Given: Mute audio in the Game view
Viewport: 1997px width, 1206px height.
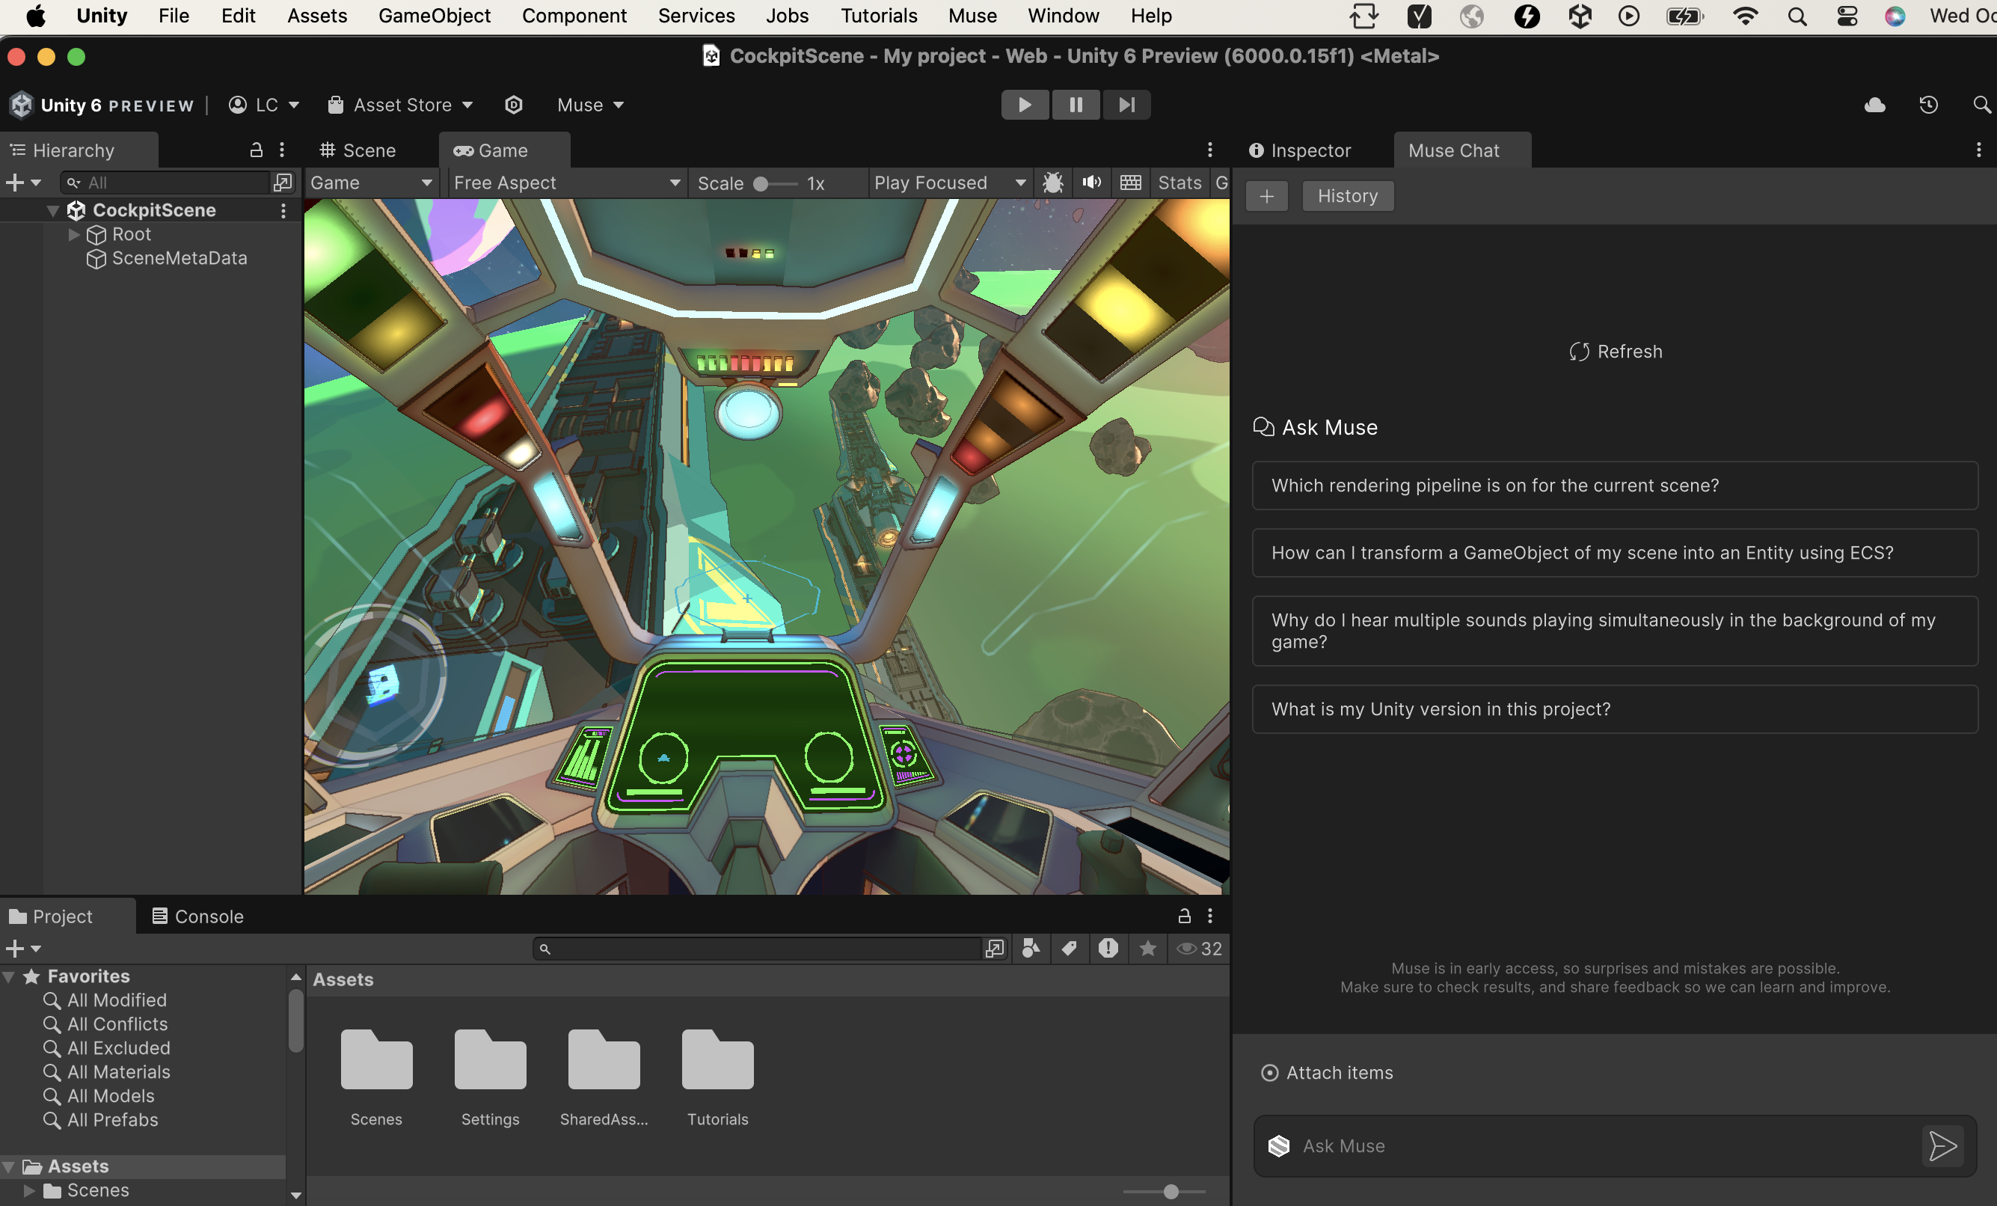Looking at the screenshot, I should click(x=1091, y=183).
